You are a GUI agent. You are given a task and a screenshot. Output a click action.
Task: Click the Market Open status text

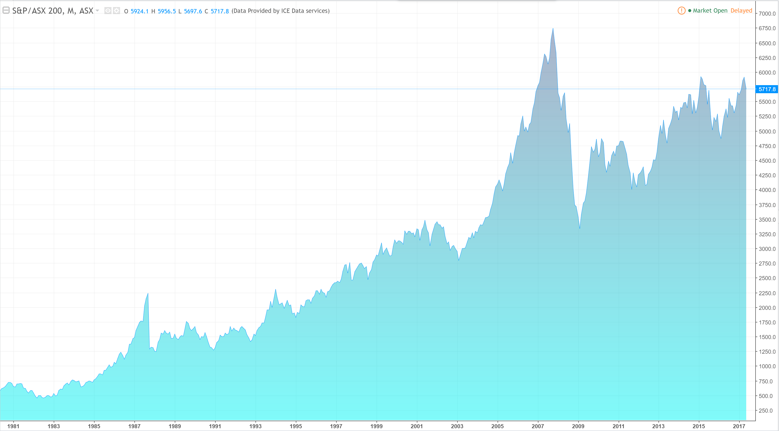coord(710,11)
